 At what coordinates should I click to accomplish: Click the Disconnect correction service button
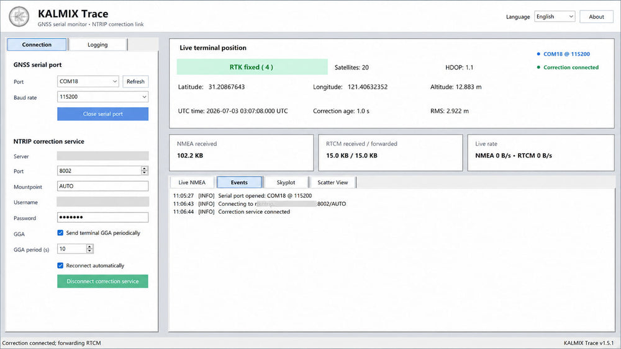tap(102, 281)
